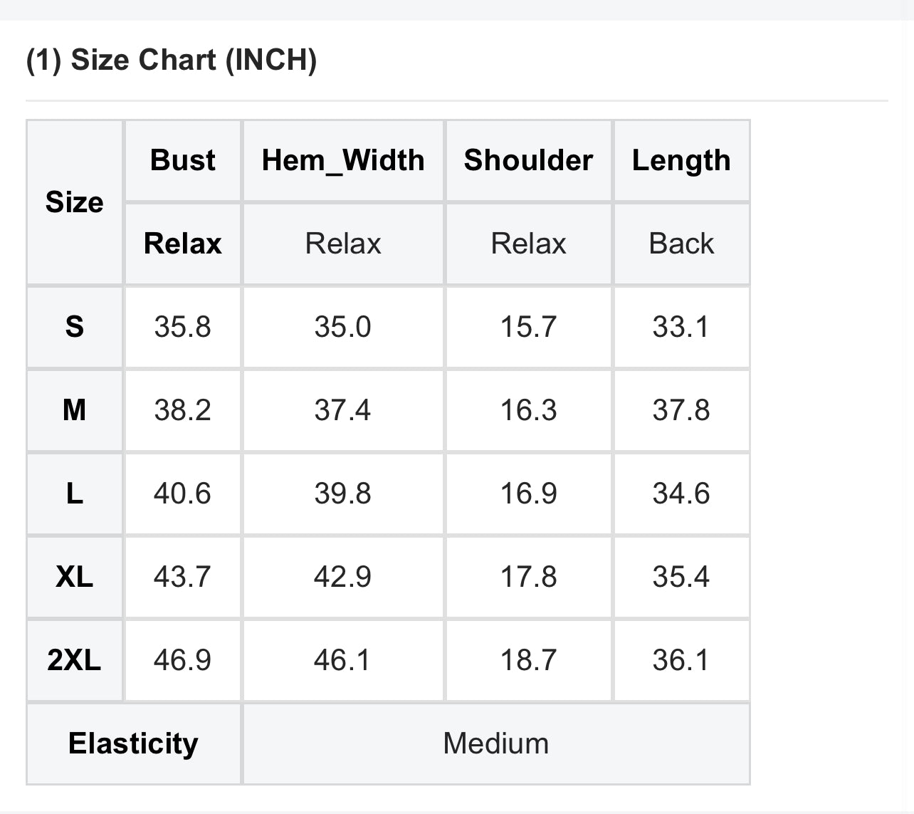The height and width of the screenshot is (814, 914).
Task: Select the Medium elasticity value cell
Action: [x=496, y=743]
